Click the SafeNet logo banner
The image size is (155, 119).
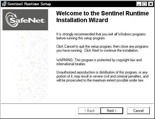[x=25, y=20]
